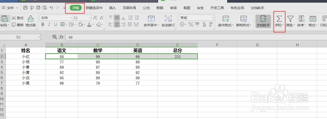Expand the Name Box B2 dropdown

click(x=39, y=37)
